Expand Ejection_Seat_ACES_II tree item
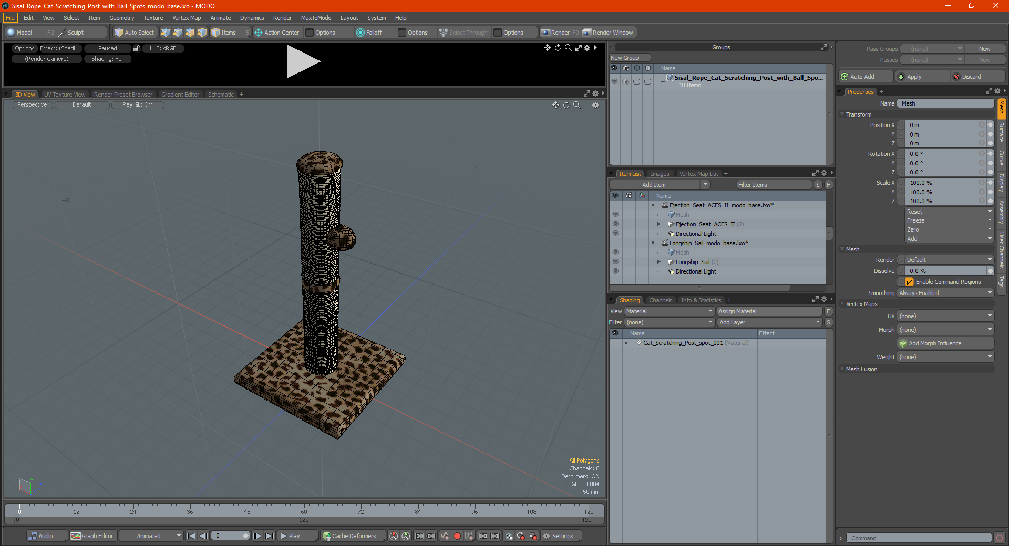 [659, 224]
